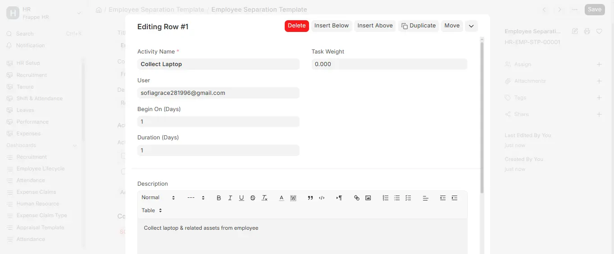This screenshot has width=614, height=254.
Task: Open Leaves in the sidebar
Action: coord(25,110)
